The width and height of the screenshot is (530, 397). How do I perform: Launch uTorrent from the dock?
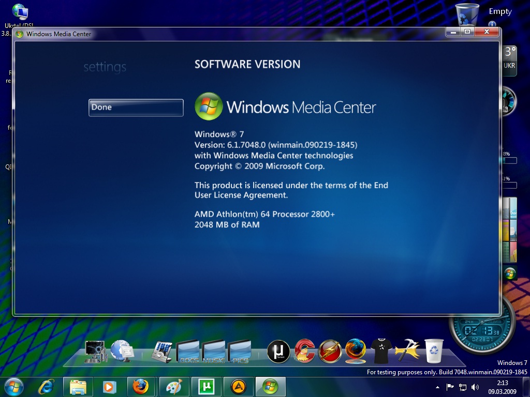(278, 351)
